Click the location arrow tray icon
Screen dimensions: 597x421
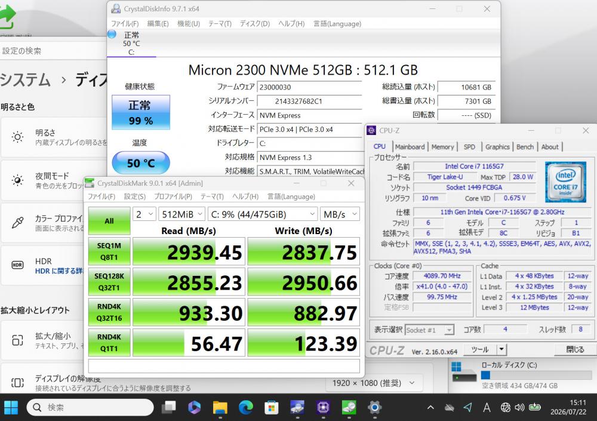(x=468, y=407)
